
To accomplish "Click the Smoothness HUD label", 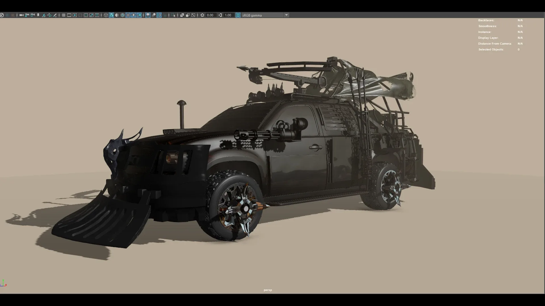I will (x=487, y=26).
